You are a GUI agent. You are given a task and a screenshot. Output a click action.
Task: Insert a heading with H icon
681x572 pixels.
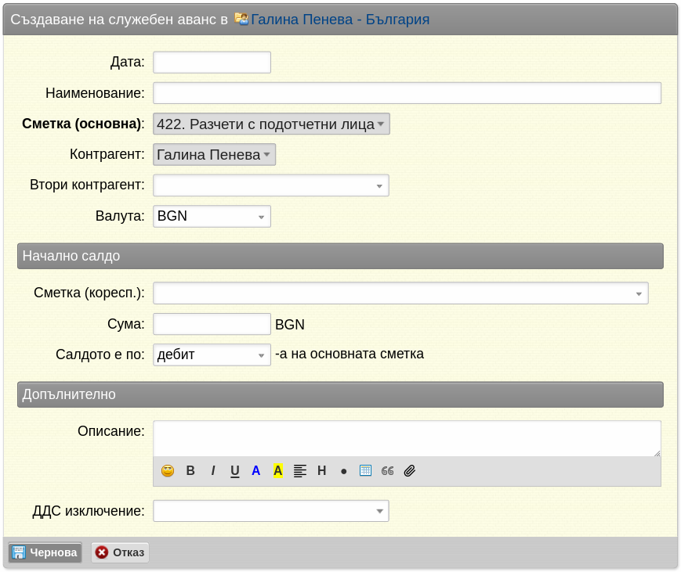pyautogui.click(x=322, y=470)
